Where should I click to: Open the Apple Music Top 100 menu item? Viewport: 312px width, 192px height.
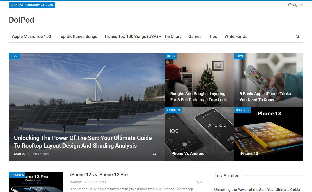(31, 36)
